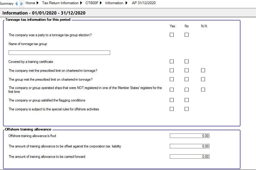This screenshot has width=256, height=170.
Task: Expand arrow after Tax Return Information
Action: click(81, 3)
